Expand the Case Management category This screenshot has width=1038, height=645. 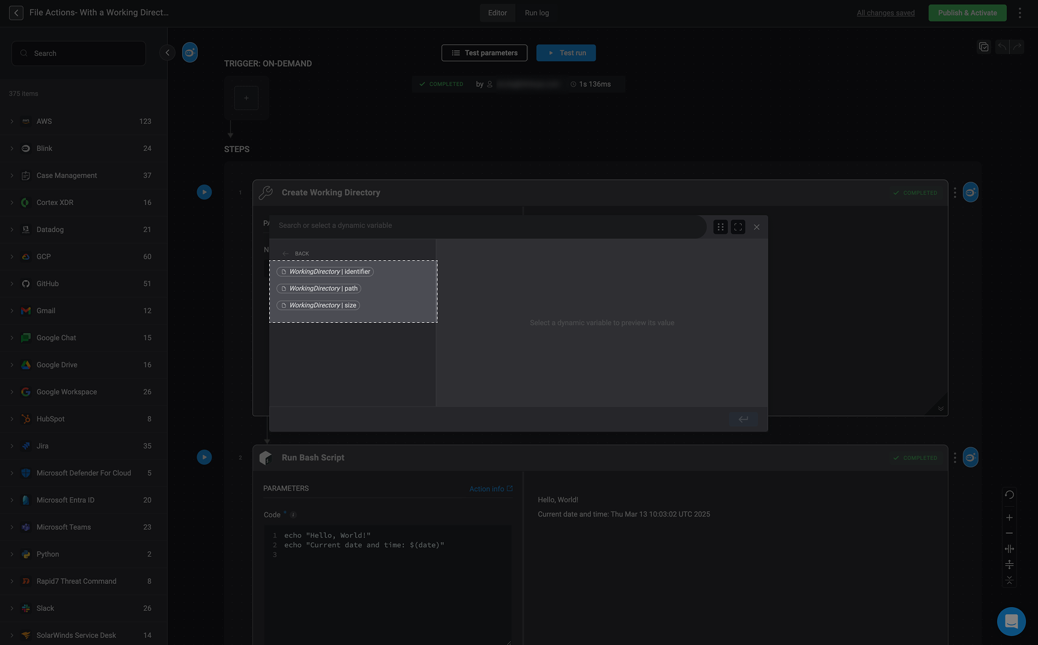[x=11, y=176]
